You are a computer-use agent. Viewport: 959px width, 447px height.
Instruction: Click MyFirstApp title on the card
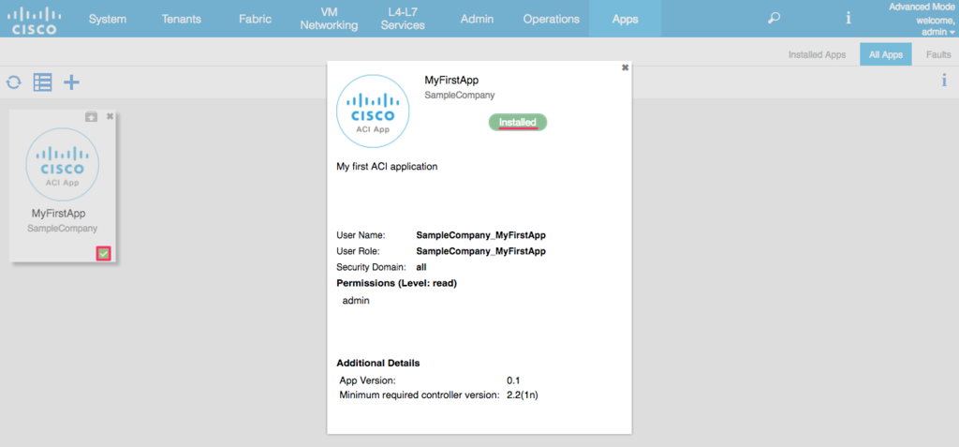click(x=59, y=214)
